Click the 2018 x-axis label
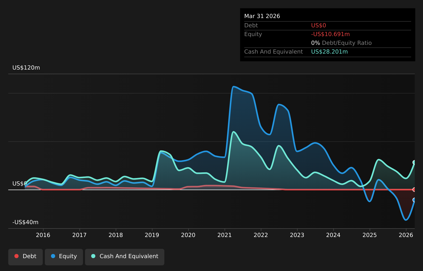This screenshot has height=271, width=423. tap(116, 235)
